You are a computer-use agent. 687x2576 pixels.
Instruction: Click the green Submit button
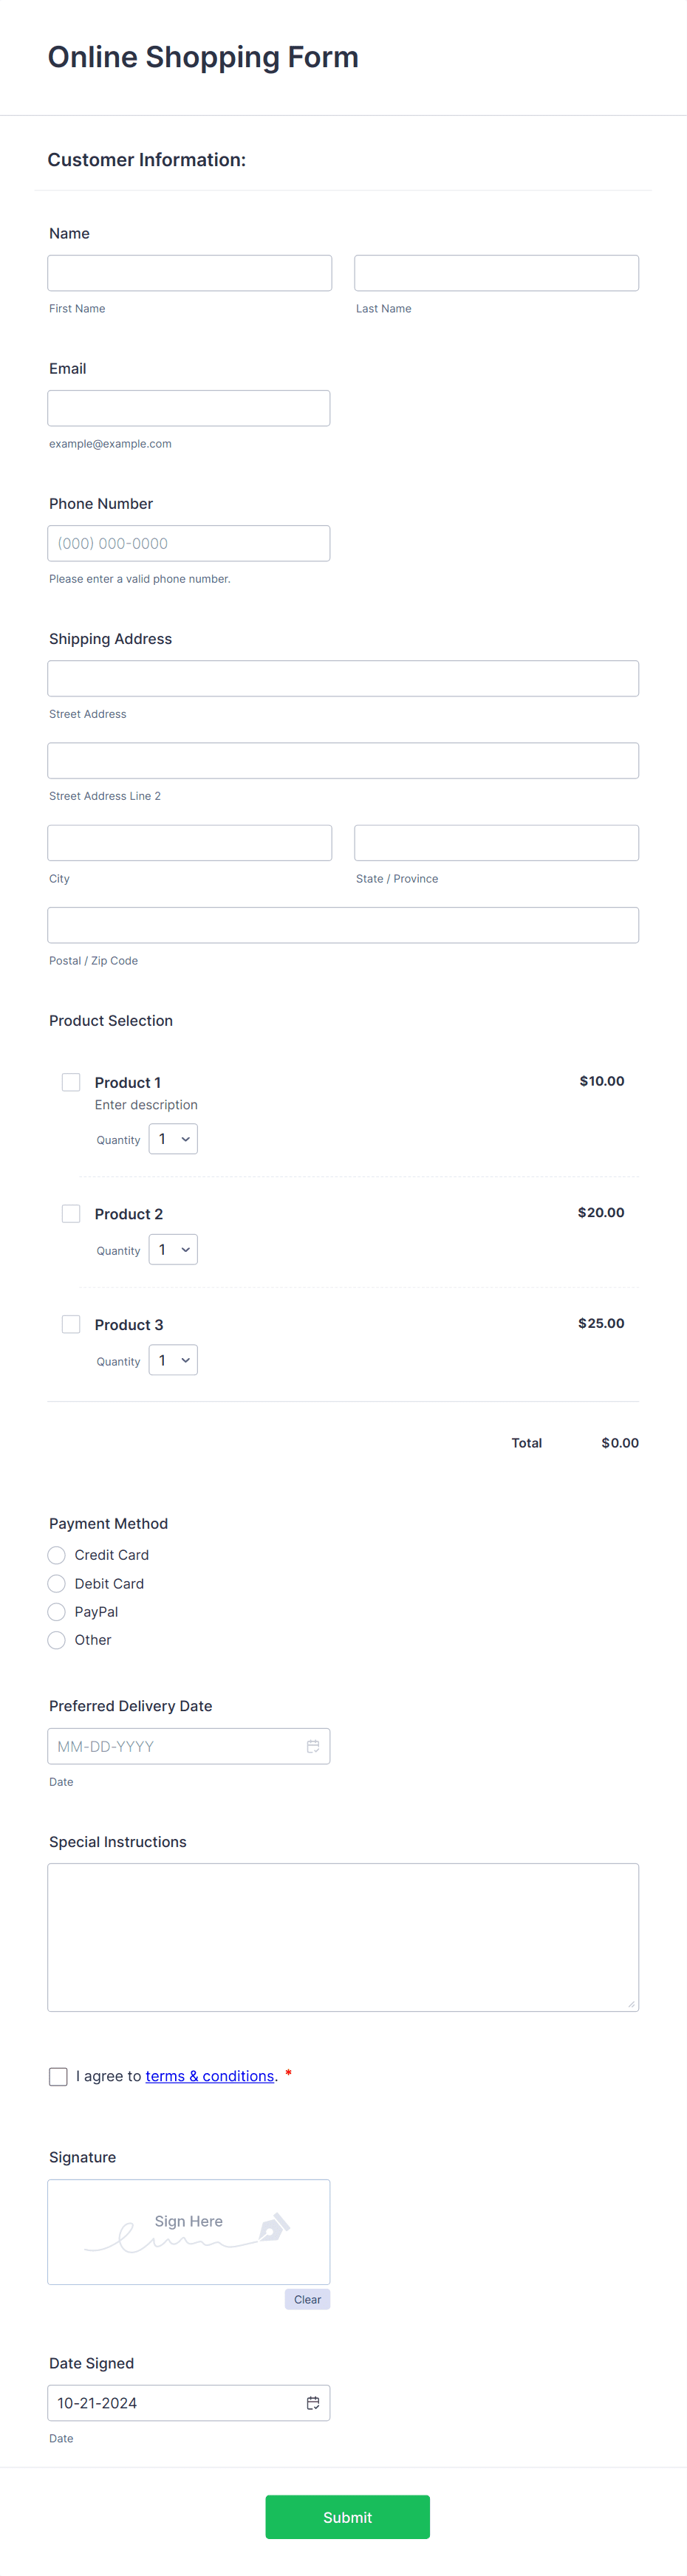tap(347, 2517)
